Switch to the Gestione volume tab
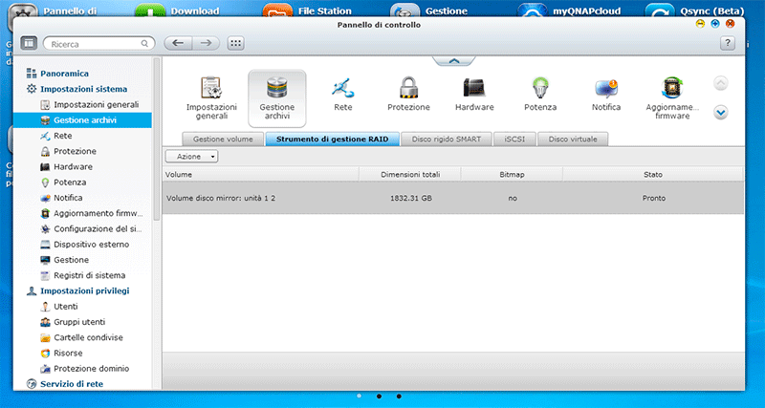 (x=222, y=140)
